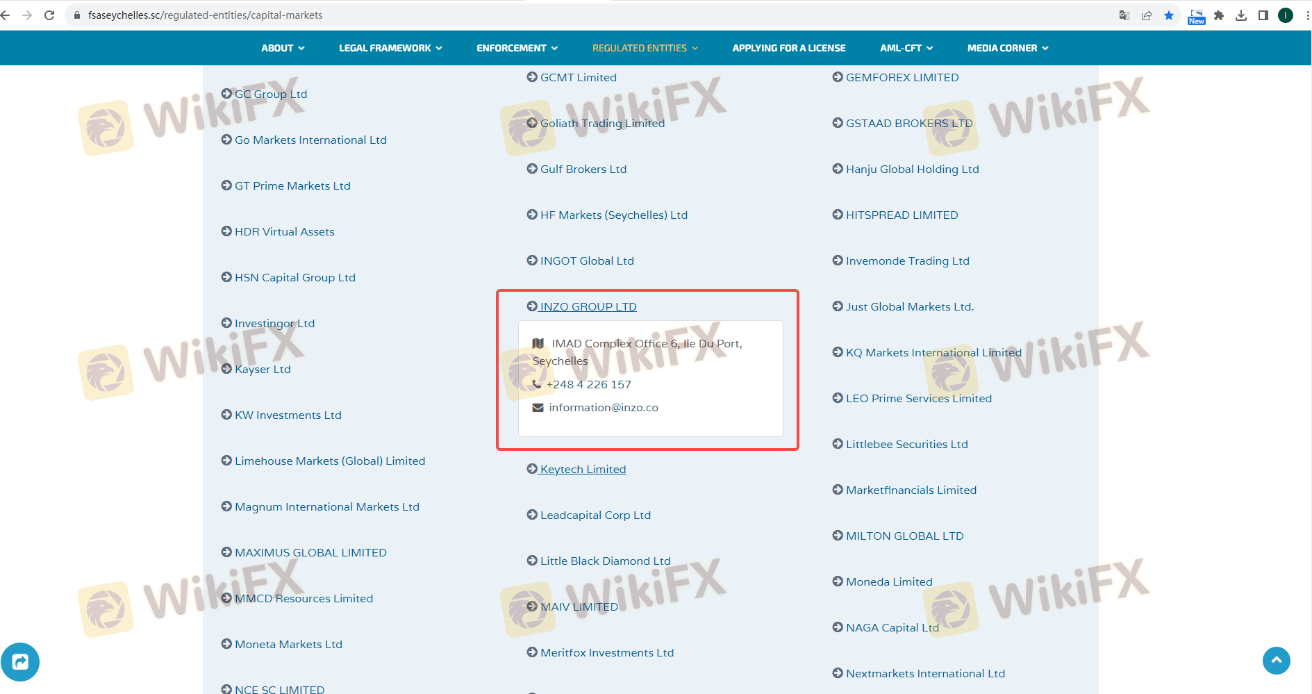Open LEO Prime Services Limited entry
This screenshot has height=694, width=1312.
(919, 398)
